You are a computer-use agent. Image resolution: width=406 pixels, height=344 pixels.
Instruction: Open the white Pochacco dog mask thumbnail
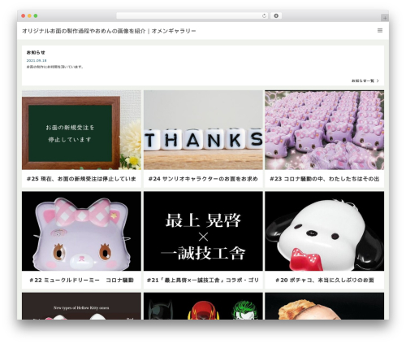click(x=324, y=231)
